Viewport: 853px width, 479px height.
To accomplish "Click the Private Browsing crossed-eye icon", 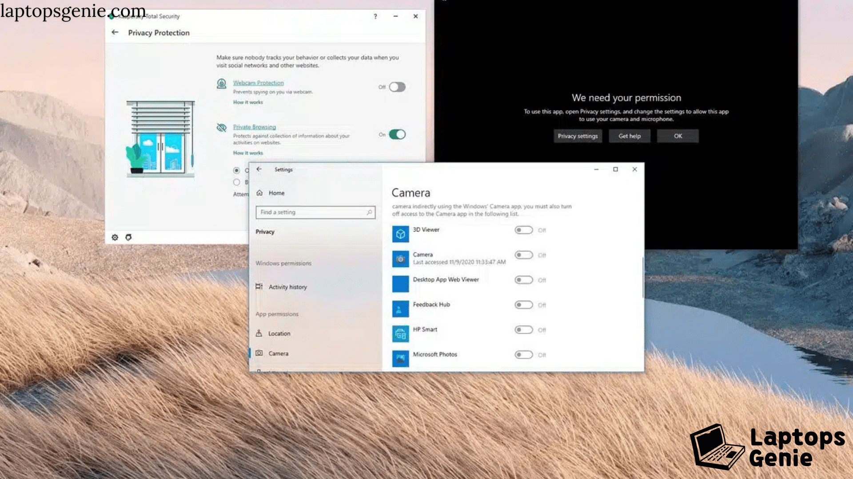I will click(221, 128).
